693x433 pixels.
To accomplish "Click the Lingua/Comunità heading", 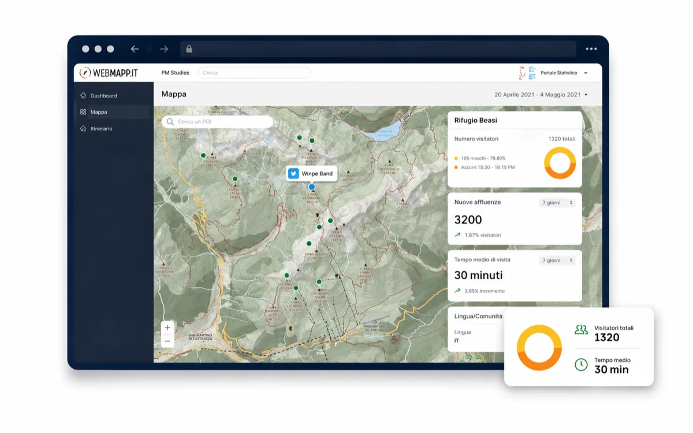I will (478, 316).
